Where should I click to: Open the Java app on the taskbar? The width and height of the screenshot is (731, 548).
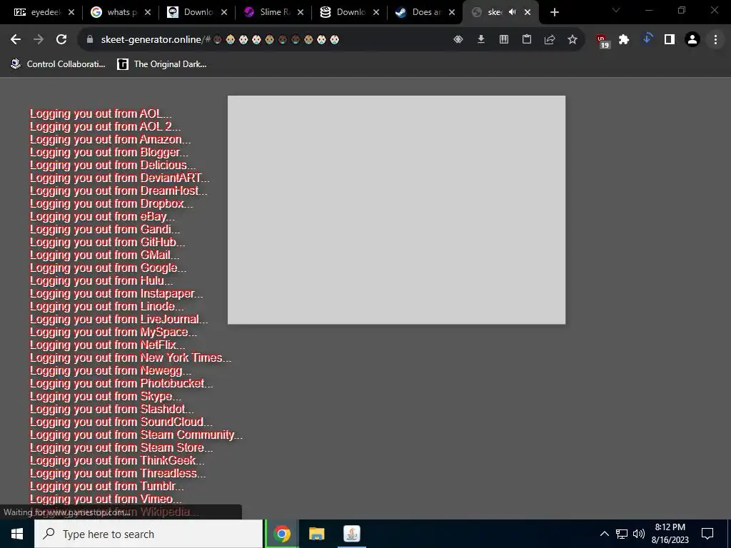tap(351, 534)
